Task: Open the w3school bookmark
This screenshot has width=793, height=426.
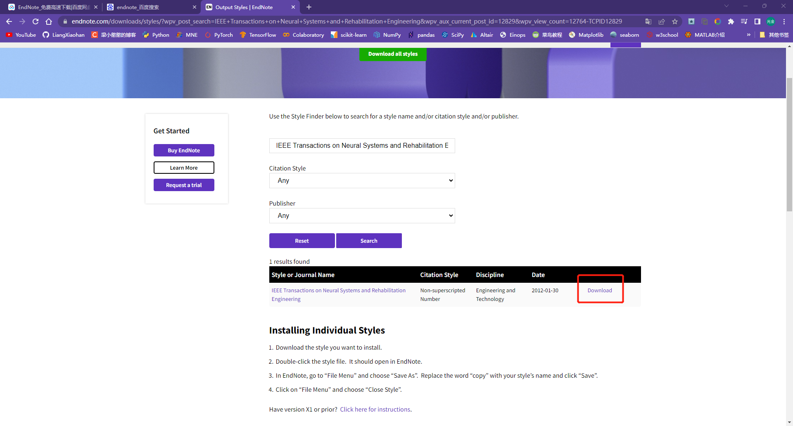Action: coord(662,35)
